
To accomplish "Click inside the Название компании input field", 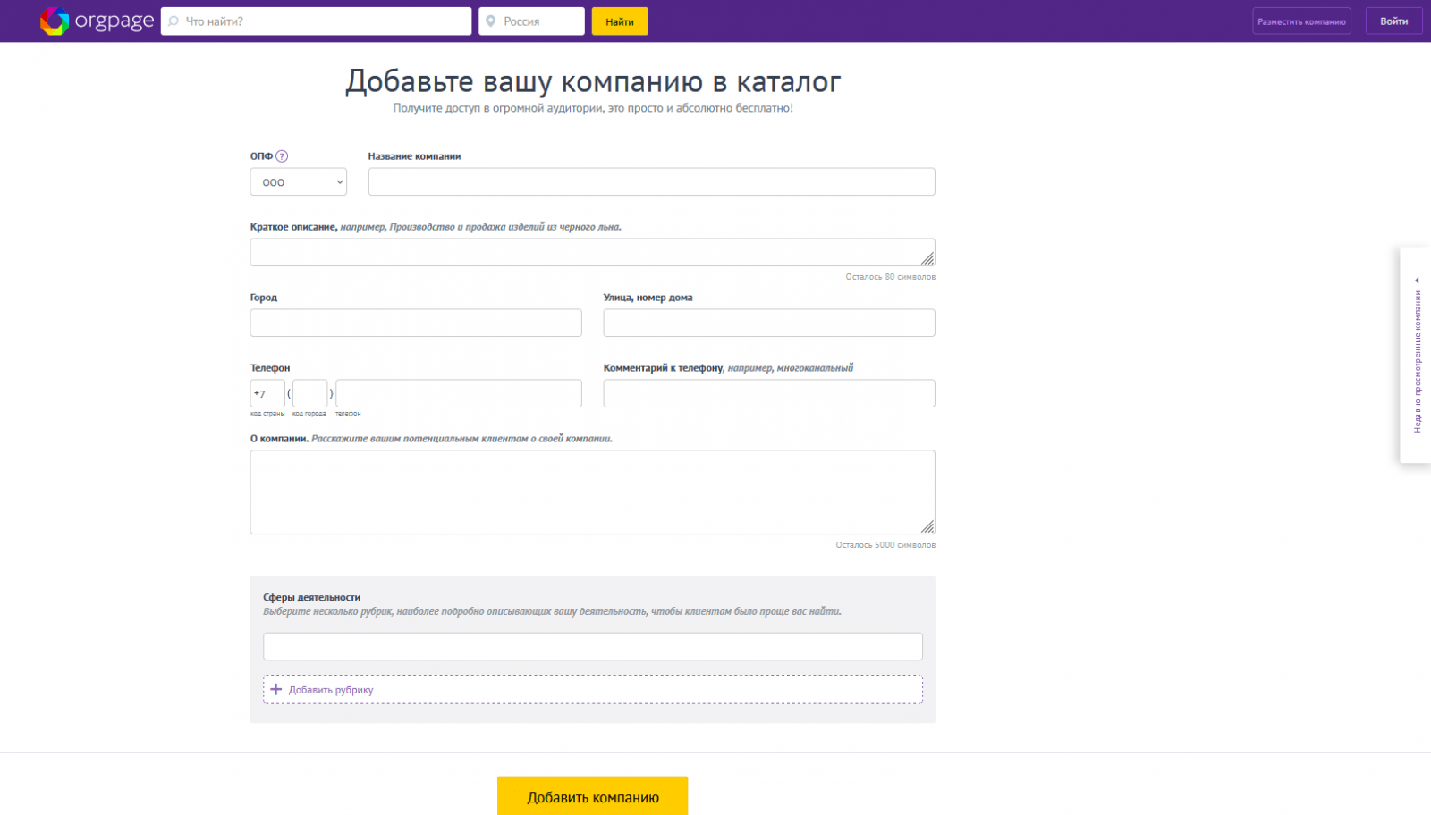I will [650, 181].
